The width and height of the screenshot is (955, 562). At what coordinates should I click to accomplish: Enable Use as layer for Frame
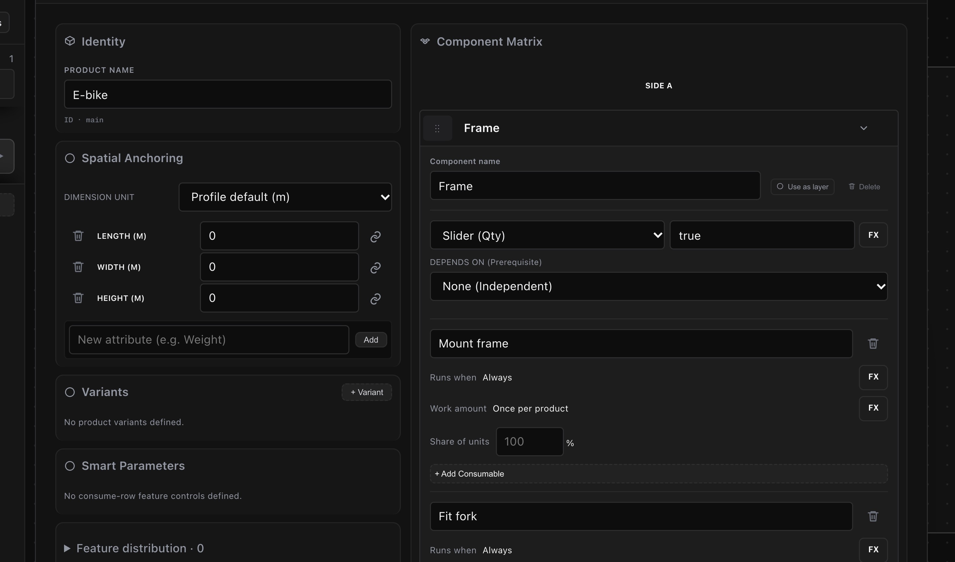(802, 186)
